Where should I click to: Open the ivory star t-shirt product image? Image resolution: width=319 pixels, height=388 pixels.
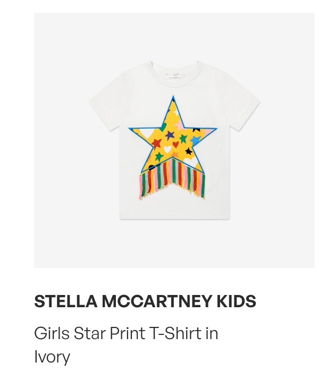coord(174,140)
